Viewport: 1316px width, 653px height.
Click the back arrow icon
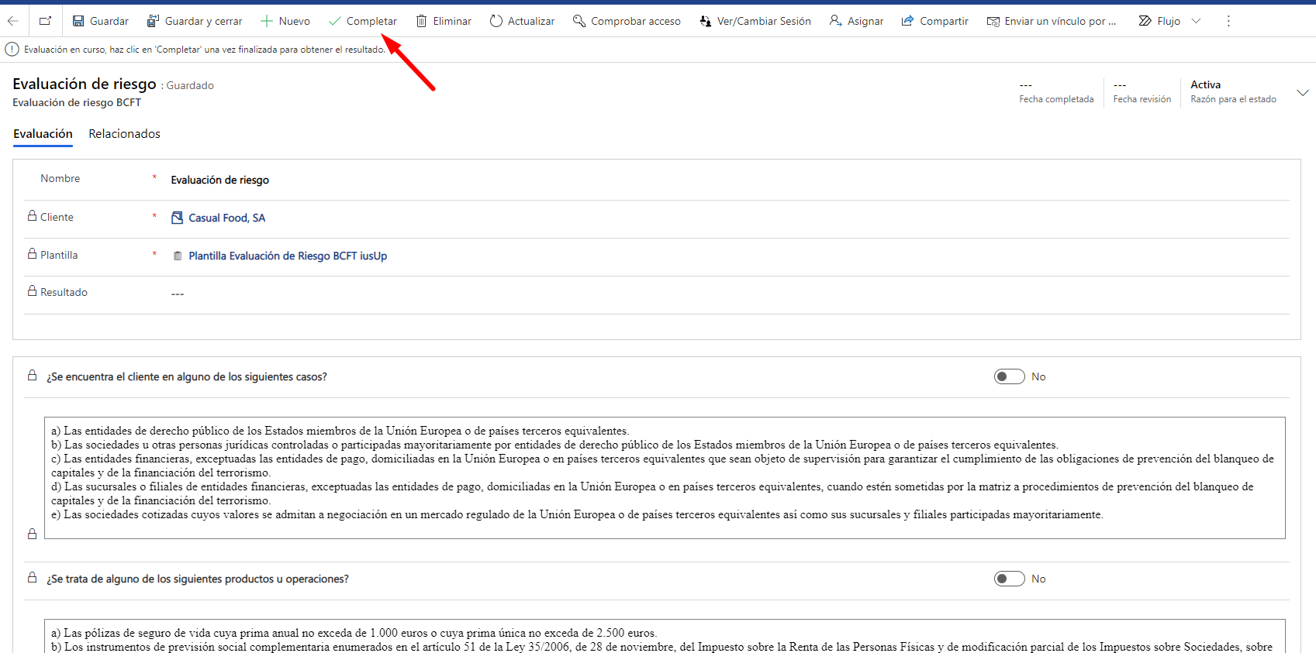click(13, 21)
